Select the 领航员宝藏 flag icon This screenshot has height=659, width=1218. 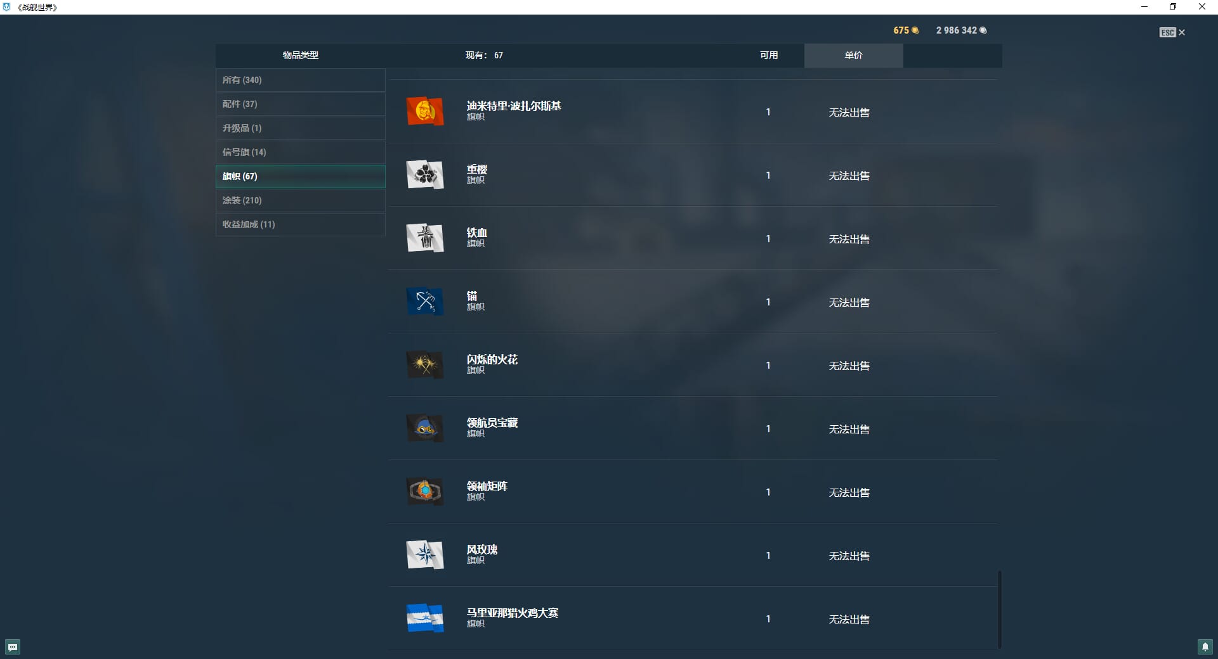(x=425, y=428)
